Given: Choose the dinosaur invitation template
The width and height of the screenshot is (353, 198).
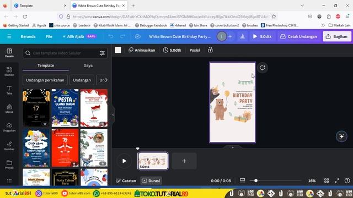Looking at the screenshot, I should pyautogui.click(x=94, y=148).
